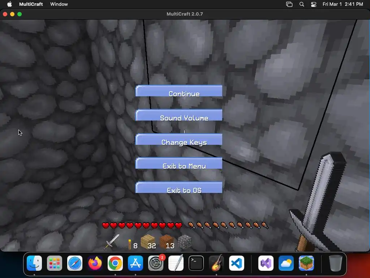
Task: Launch Safari from the dock
Action: (x=75, y=263)
